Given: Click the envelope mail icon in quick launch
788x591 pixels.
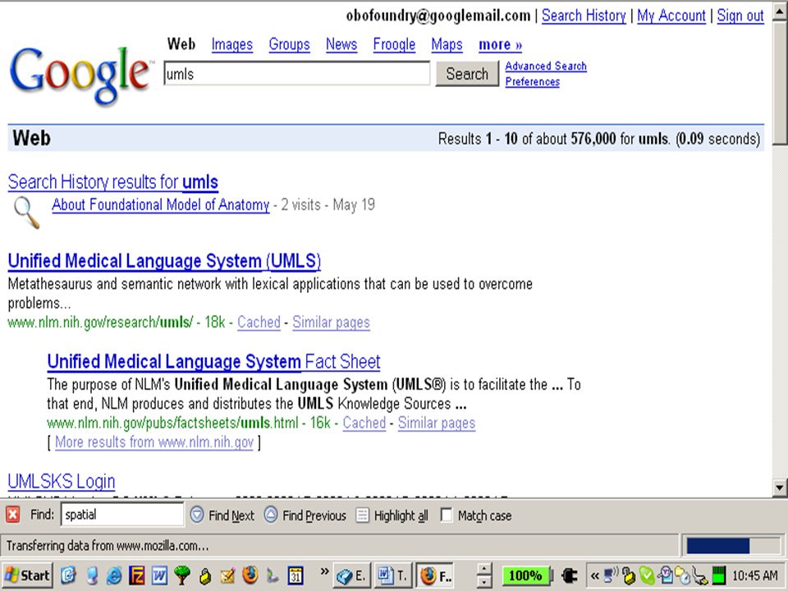Looking at the screenshot, I should click(x=227, y=575).
